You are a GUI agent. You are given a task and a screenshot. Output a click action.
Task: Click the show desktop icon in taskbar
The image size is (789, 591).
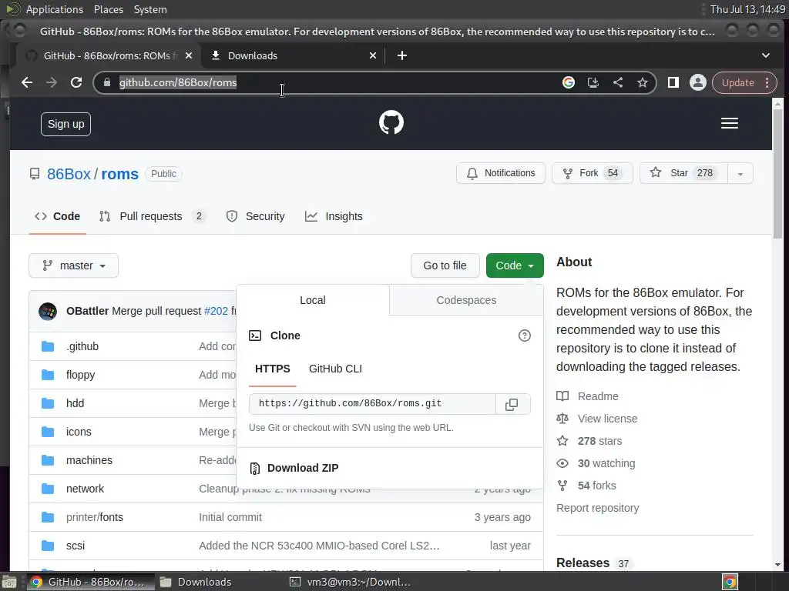point(9,582)
